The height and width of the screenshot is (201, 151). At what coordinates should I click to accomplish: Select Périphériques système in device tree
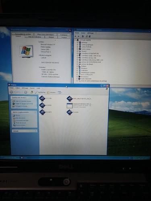(x=88, y=72)
